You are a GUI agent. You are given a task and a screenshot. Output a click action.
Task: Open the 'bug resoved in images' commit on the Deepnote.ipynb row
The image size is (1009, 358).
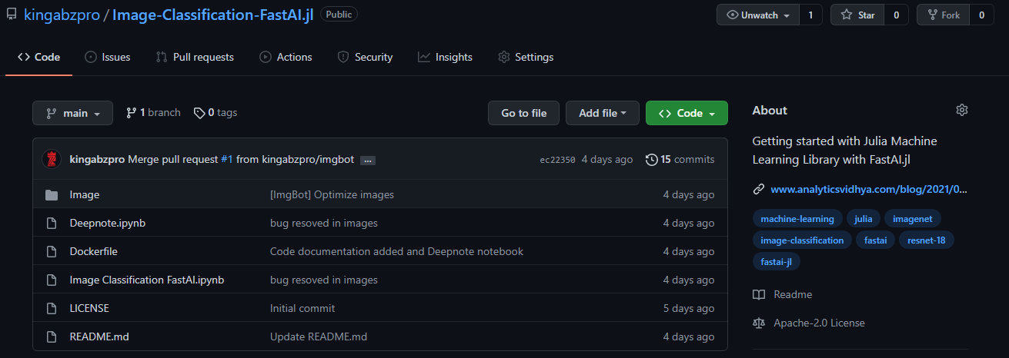[324, 224]
